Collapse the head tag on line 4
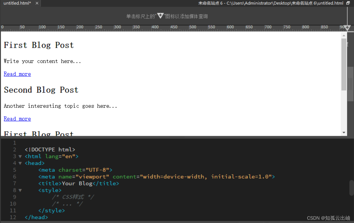354x223 pixels. (x=20, y=163)
